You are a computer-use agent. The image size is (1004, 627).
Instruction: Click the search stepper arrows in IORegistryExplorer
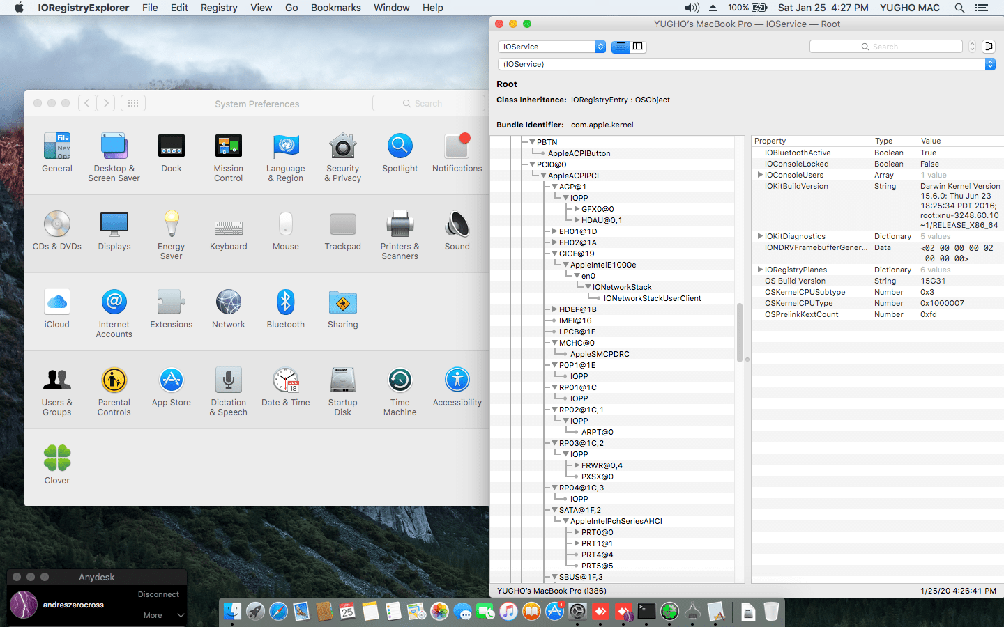(972, 47)
